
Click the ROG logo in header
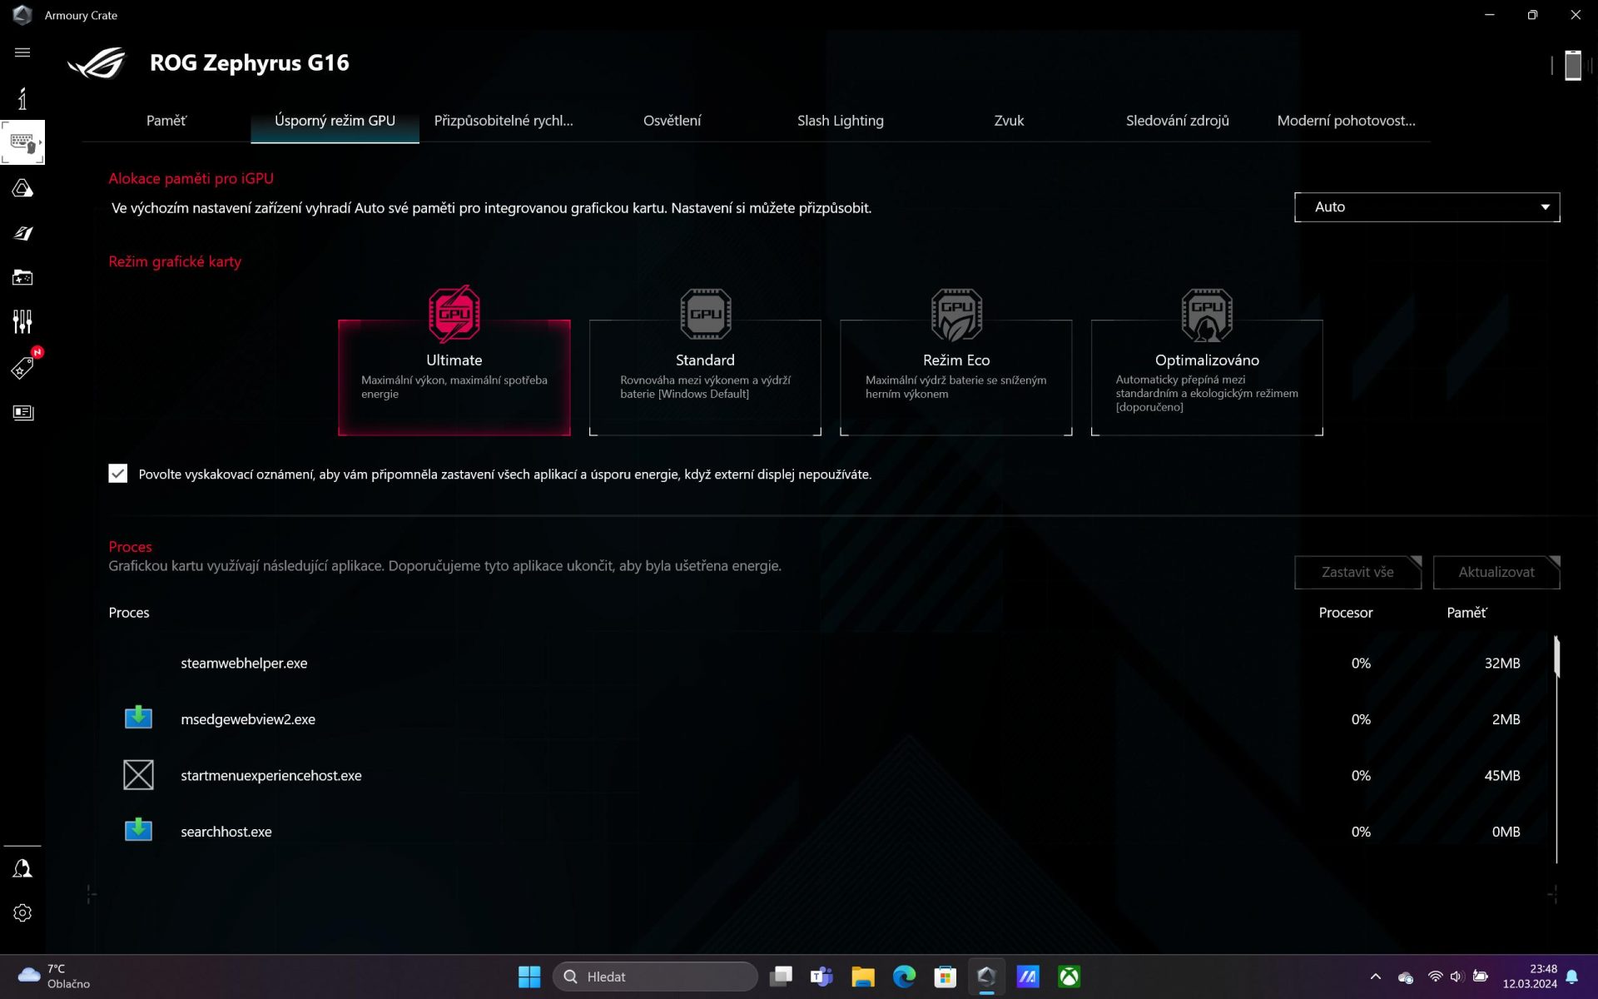pyautogui.click(x=97, y=63)
